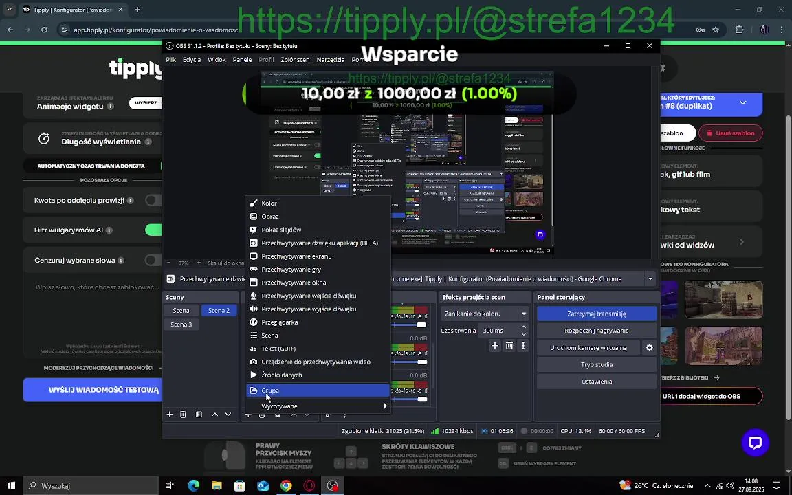Open OBS Ustawienia button
792x495 pixels.
[597, 382]
